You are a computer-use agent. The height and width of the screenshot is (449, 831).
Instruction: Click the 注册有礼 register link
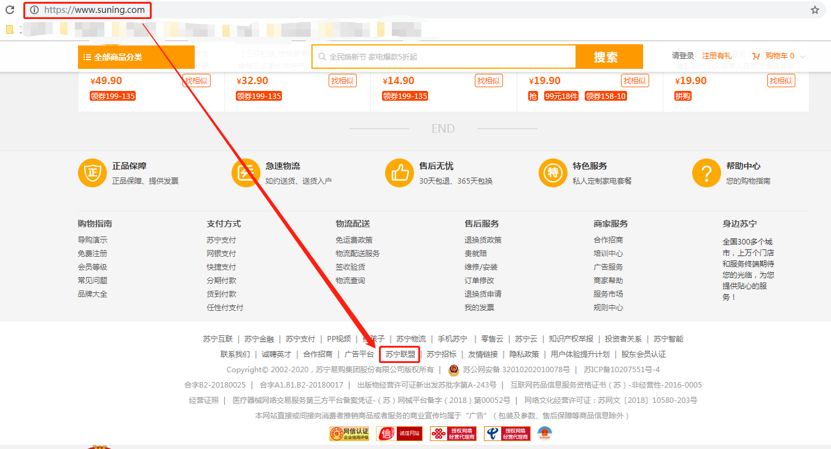(x=717, y=56)
